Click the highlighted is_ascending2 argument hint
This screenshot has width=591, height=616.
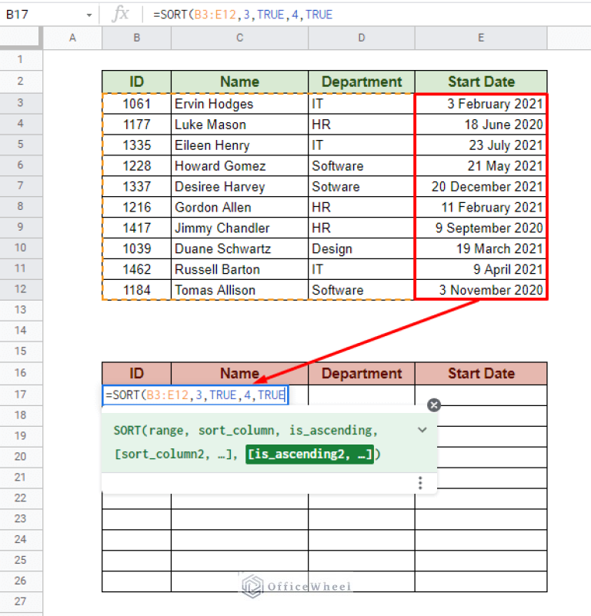coord(309,455)
